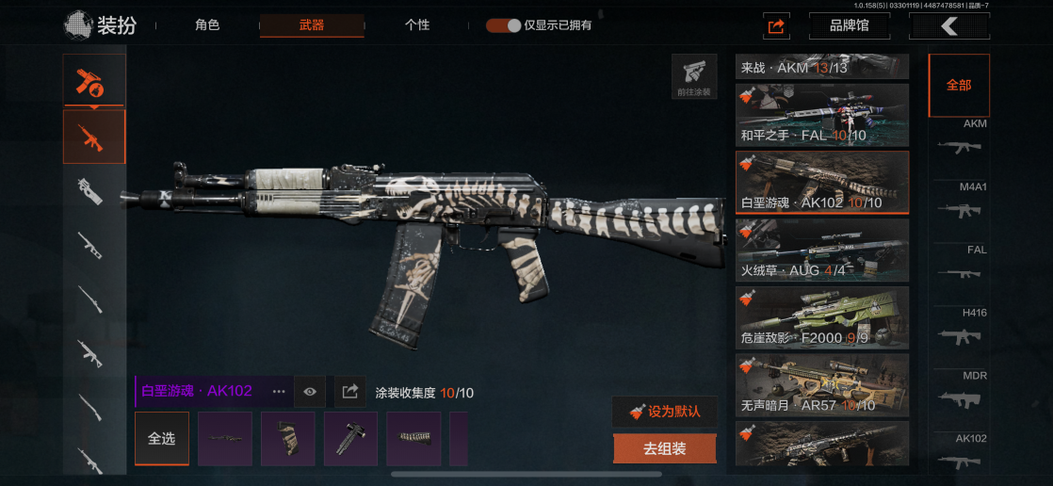
Task: Check the 全选 select-all box
Action: point(162,438)
